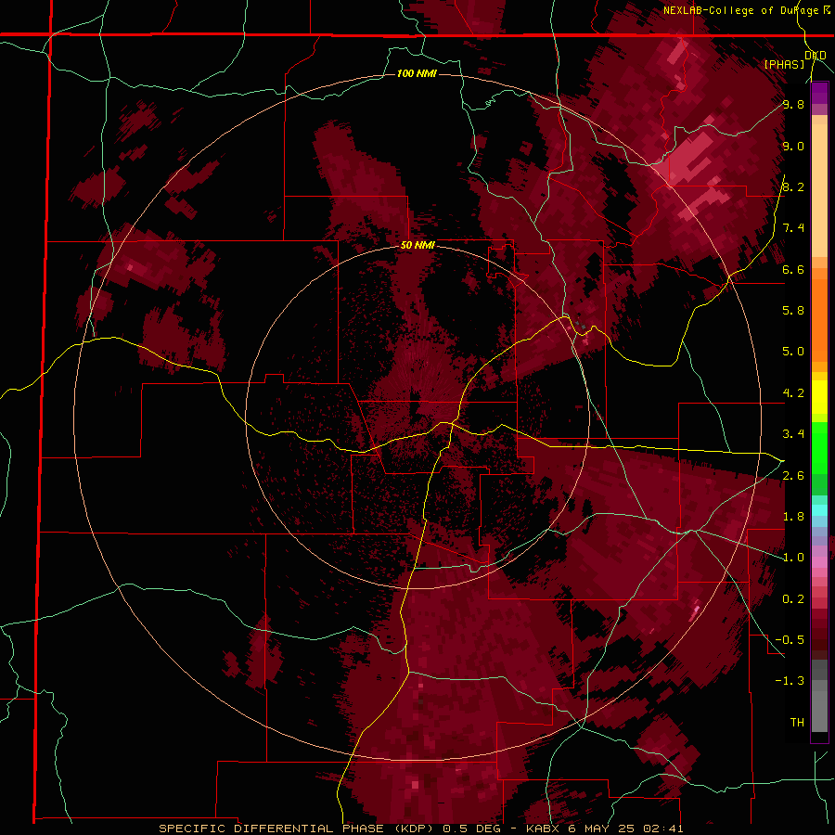Click the light peach segment of the color bar
The width and height of the screenshot is (835, 835).
point(819,190)
